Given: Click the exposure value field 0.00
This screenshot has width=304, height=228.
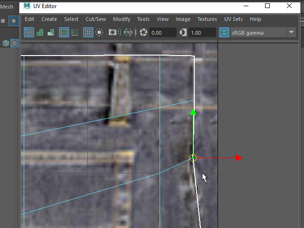Looking at the screenshot, I should [x=162, y=33].
